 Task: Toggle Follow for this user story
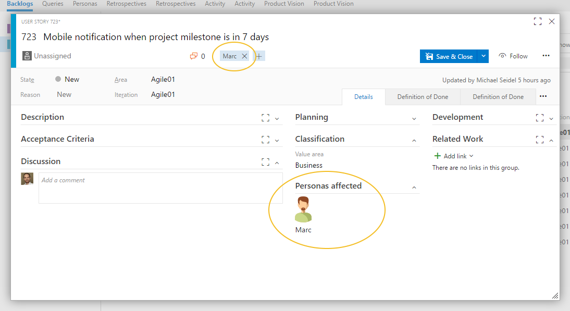[x=513, y=56]
